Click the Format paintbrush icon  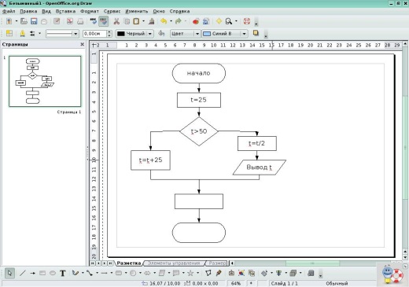[151, 21]
